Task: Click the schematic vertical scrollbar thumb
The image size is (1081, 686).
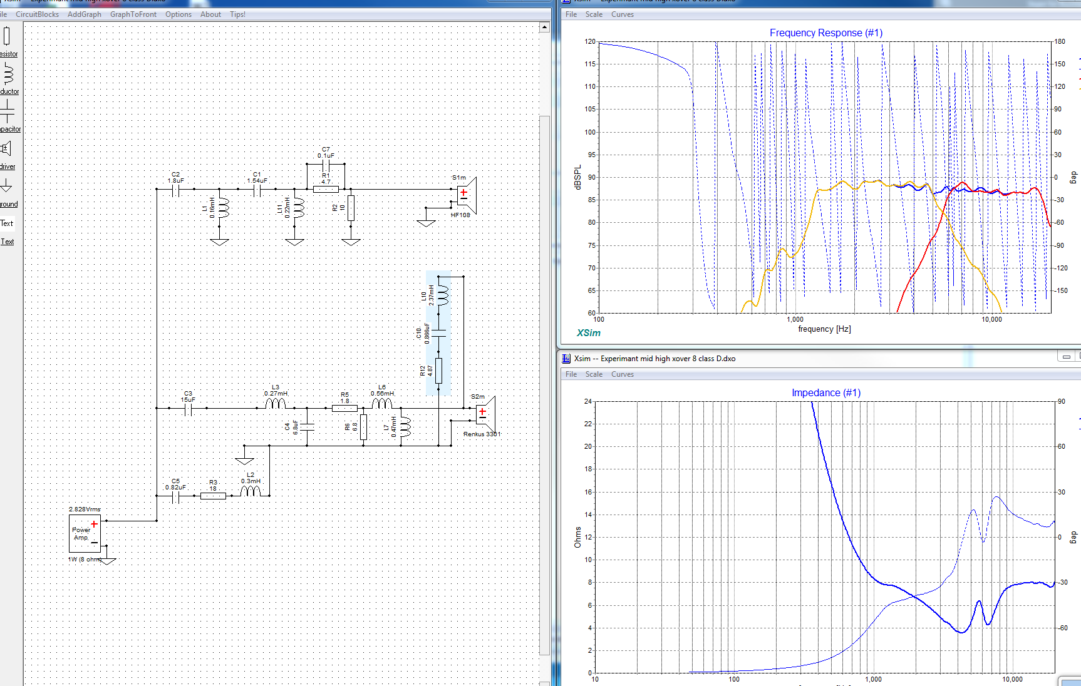Action: [x=544, y=384]
